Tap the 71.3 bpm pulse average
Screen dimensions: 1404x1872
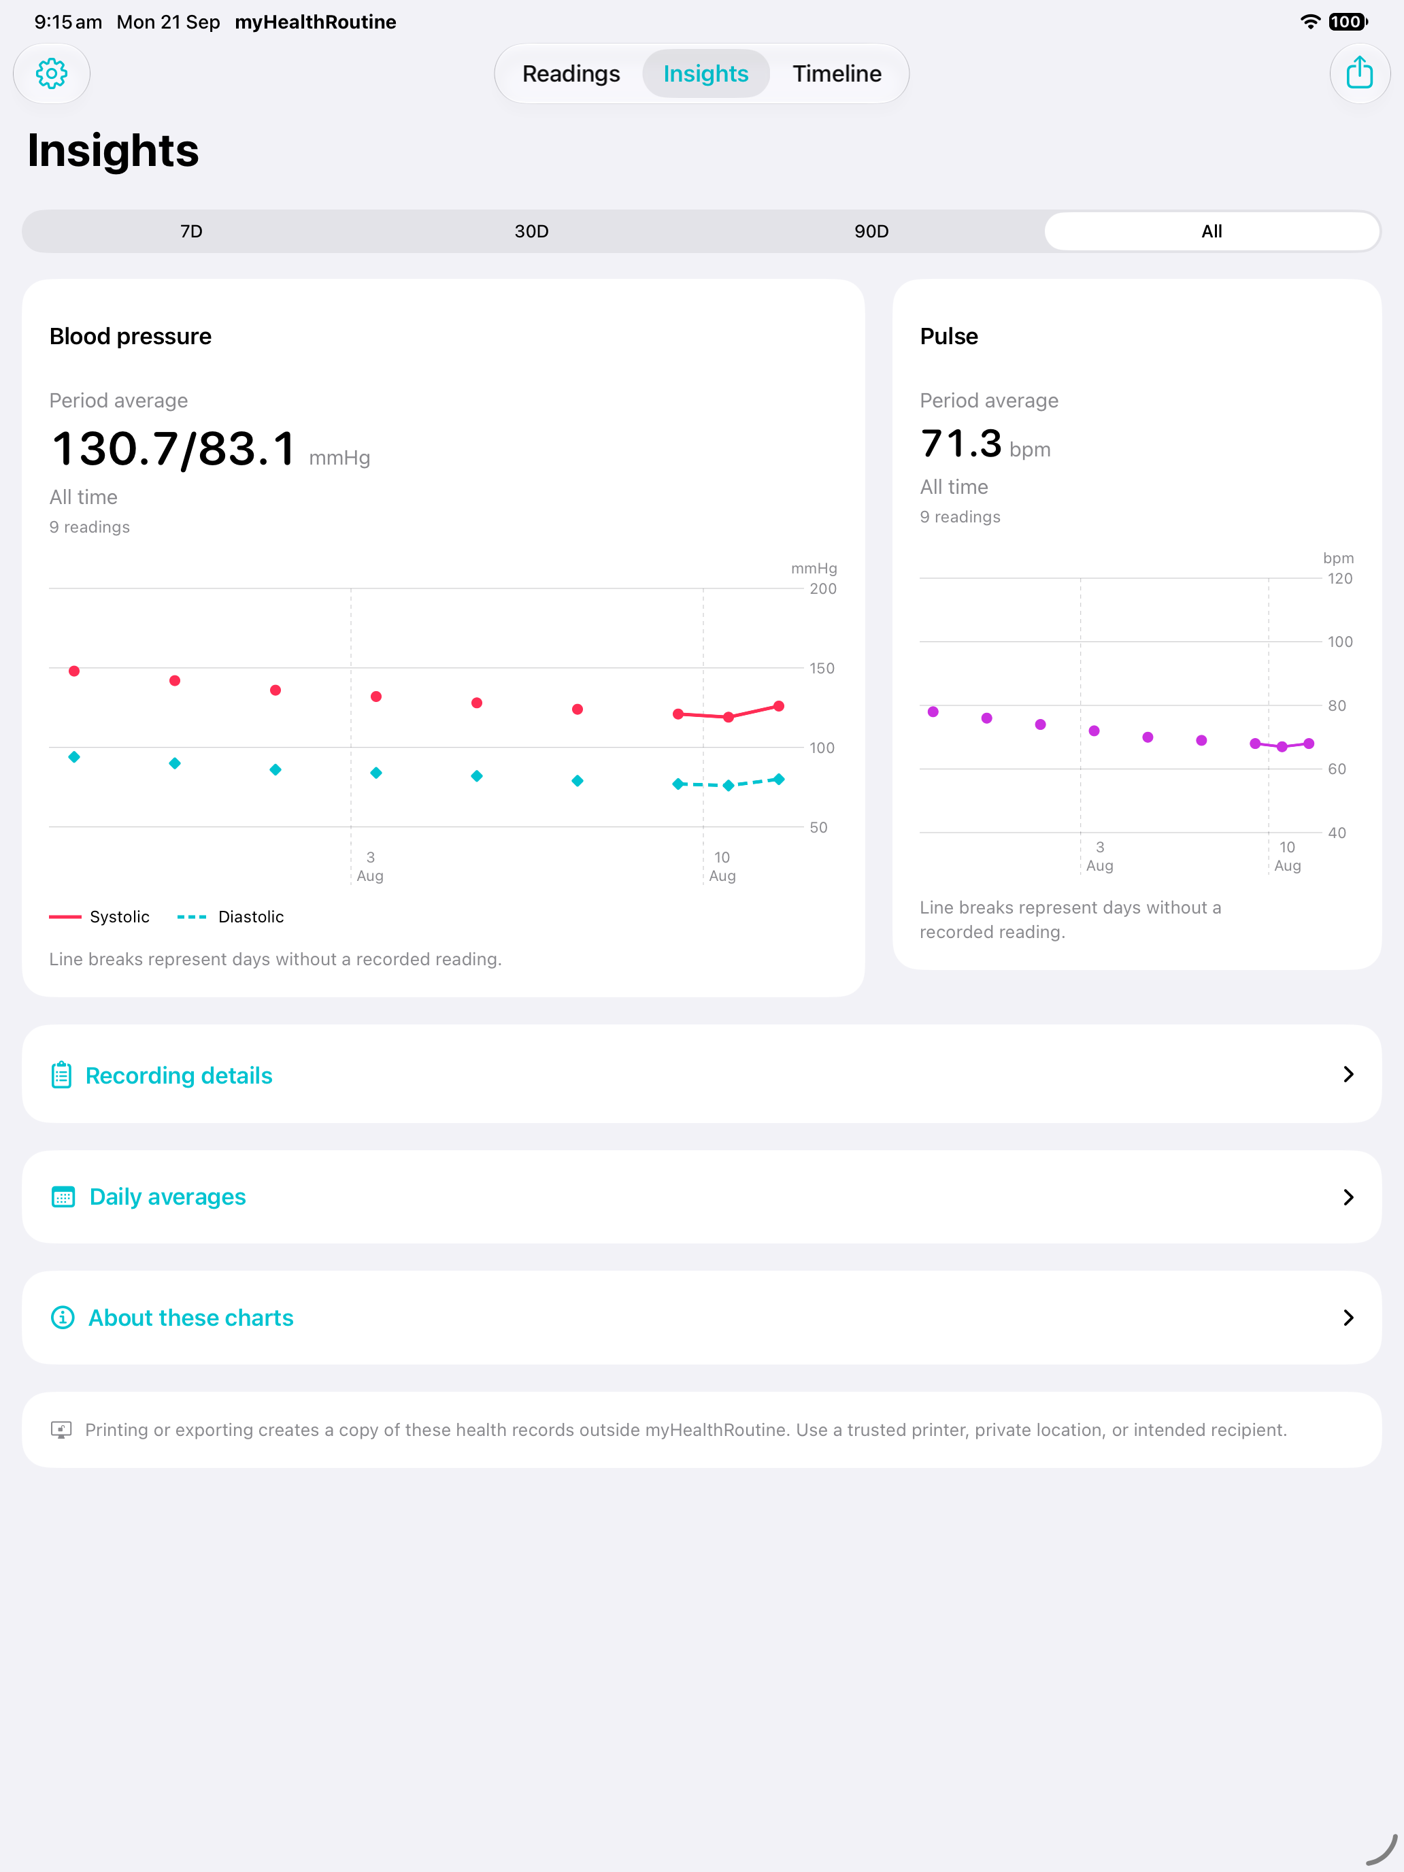961,444
